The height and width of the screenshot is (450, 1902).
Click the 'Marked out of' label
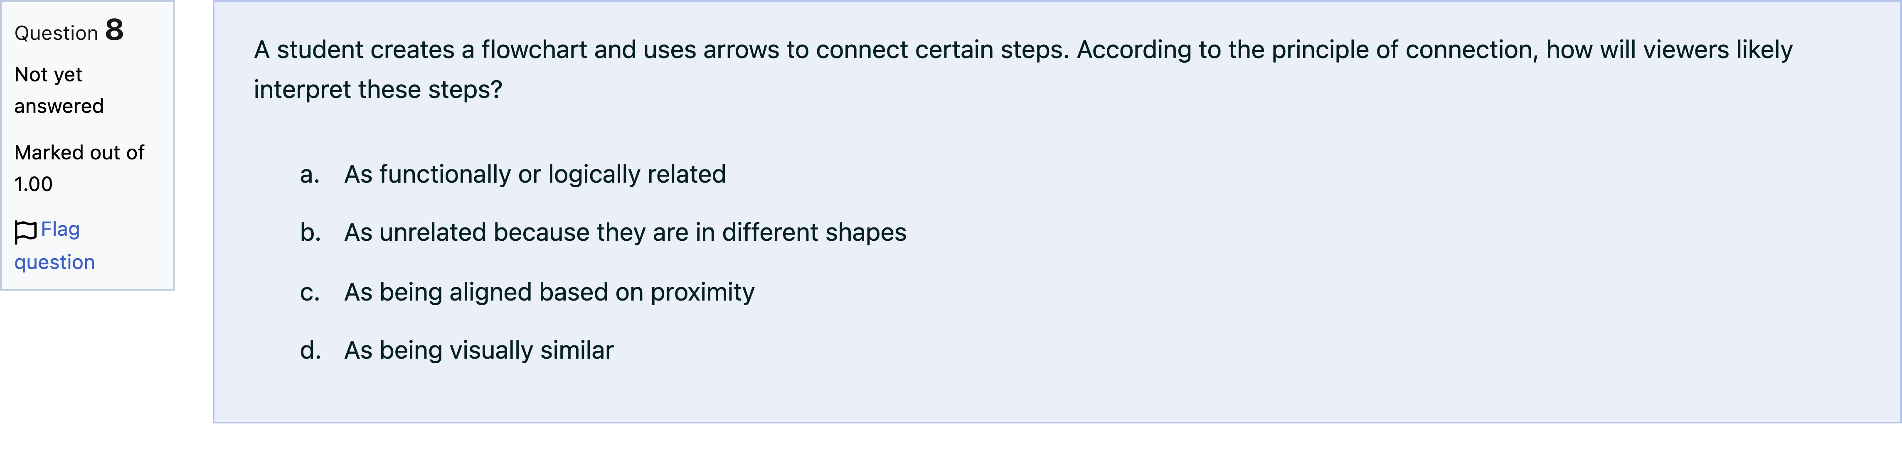79,153
